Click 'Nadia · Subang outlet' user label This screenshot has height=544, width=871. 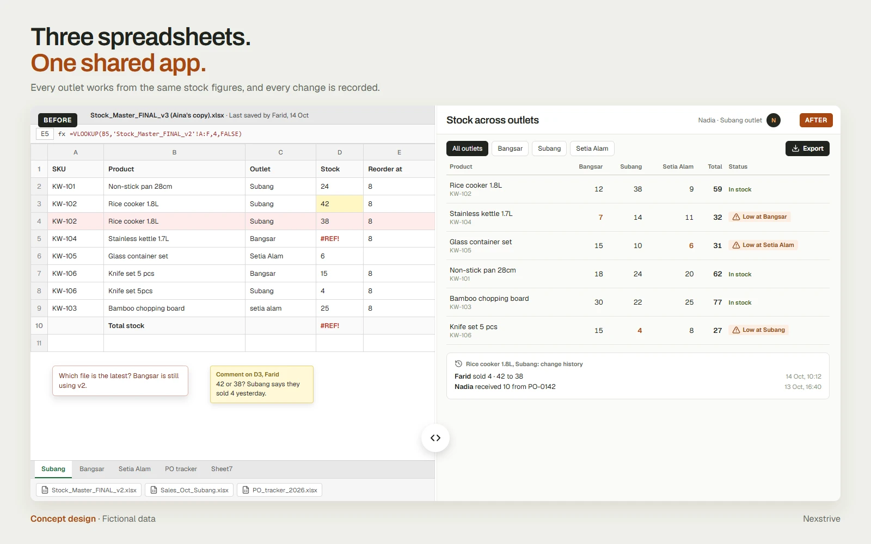tap(730, 120)
